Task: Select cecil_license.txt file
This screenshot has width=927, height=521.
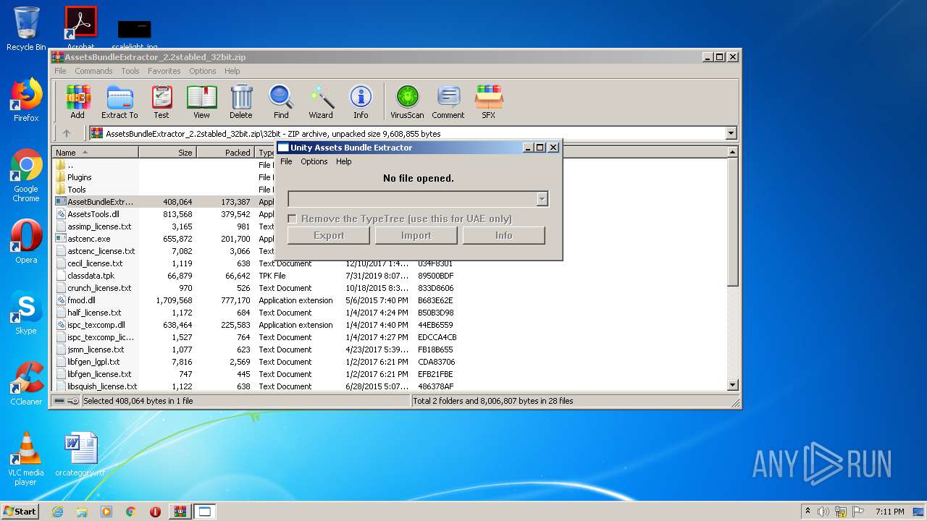Action: click(x=95, y=263)
